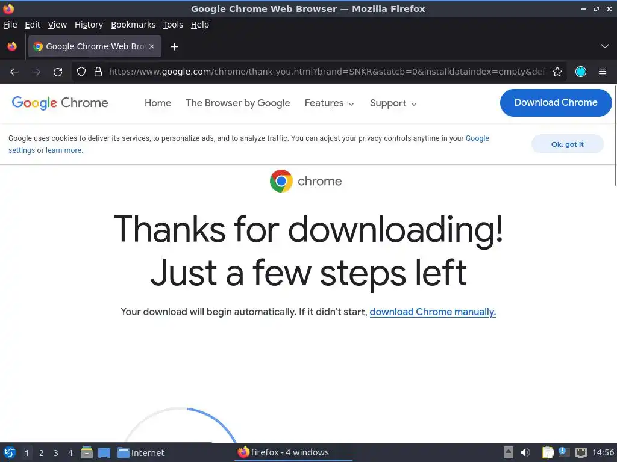
Task: Switch to workspace 4
Action: tap(70, 453)
